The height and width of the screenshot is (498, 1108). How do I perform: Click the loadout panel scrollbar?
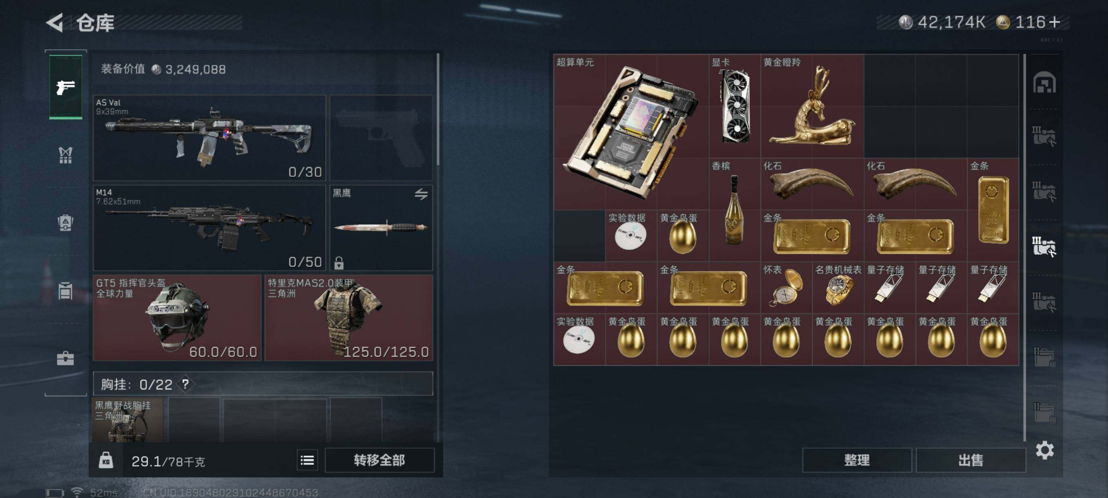coord(438,109)
